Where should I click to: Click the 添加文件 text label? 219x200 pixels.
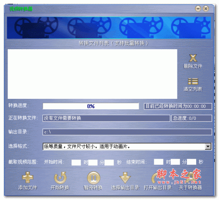[28, 188]
